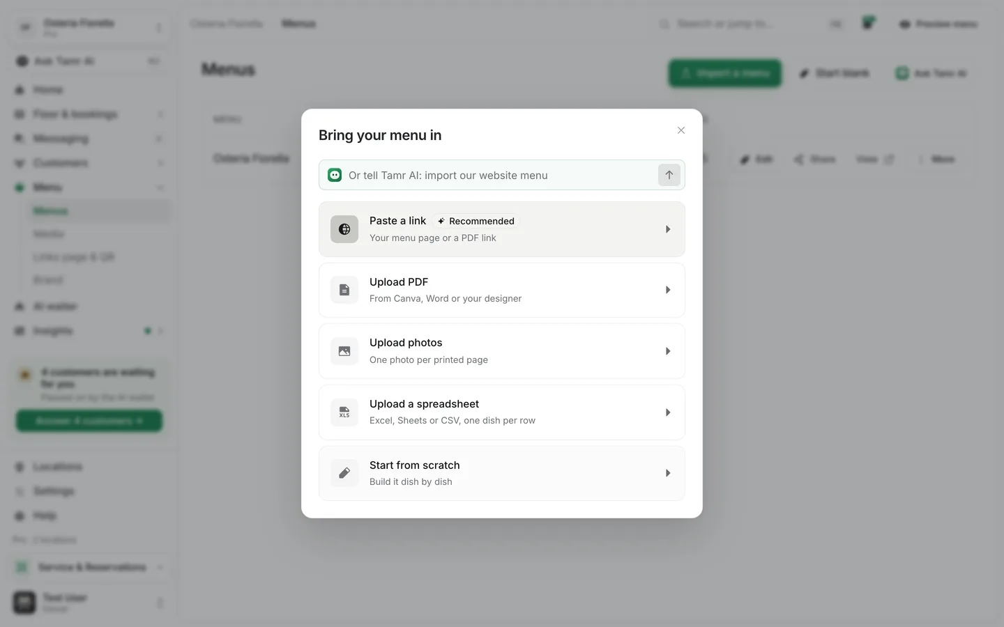This screenshot has width=1004, height=627.
Task: Click the green 'Import a menu' button behind the dialog
Action: (725, 73)
